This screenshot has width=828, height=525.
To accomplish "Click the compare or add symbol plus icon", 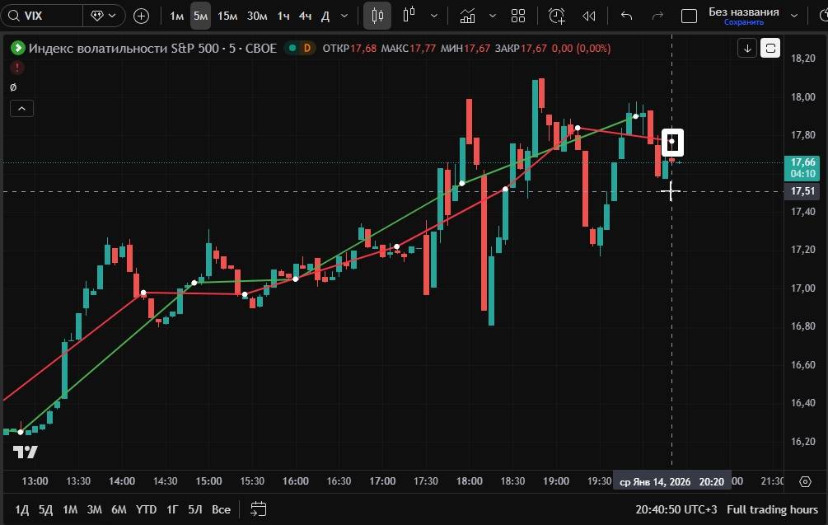I will (x=141, y=16).
